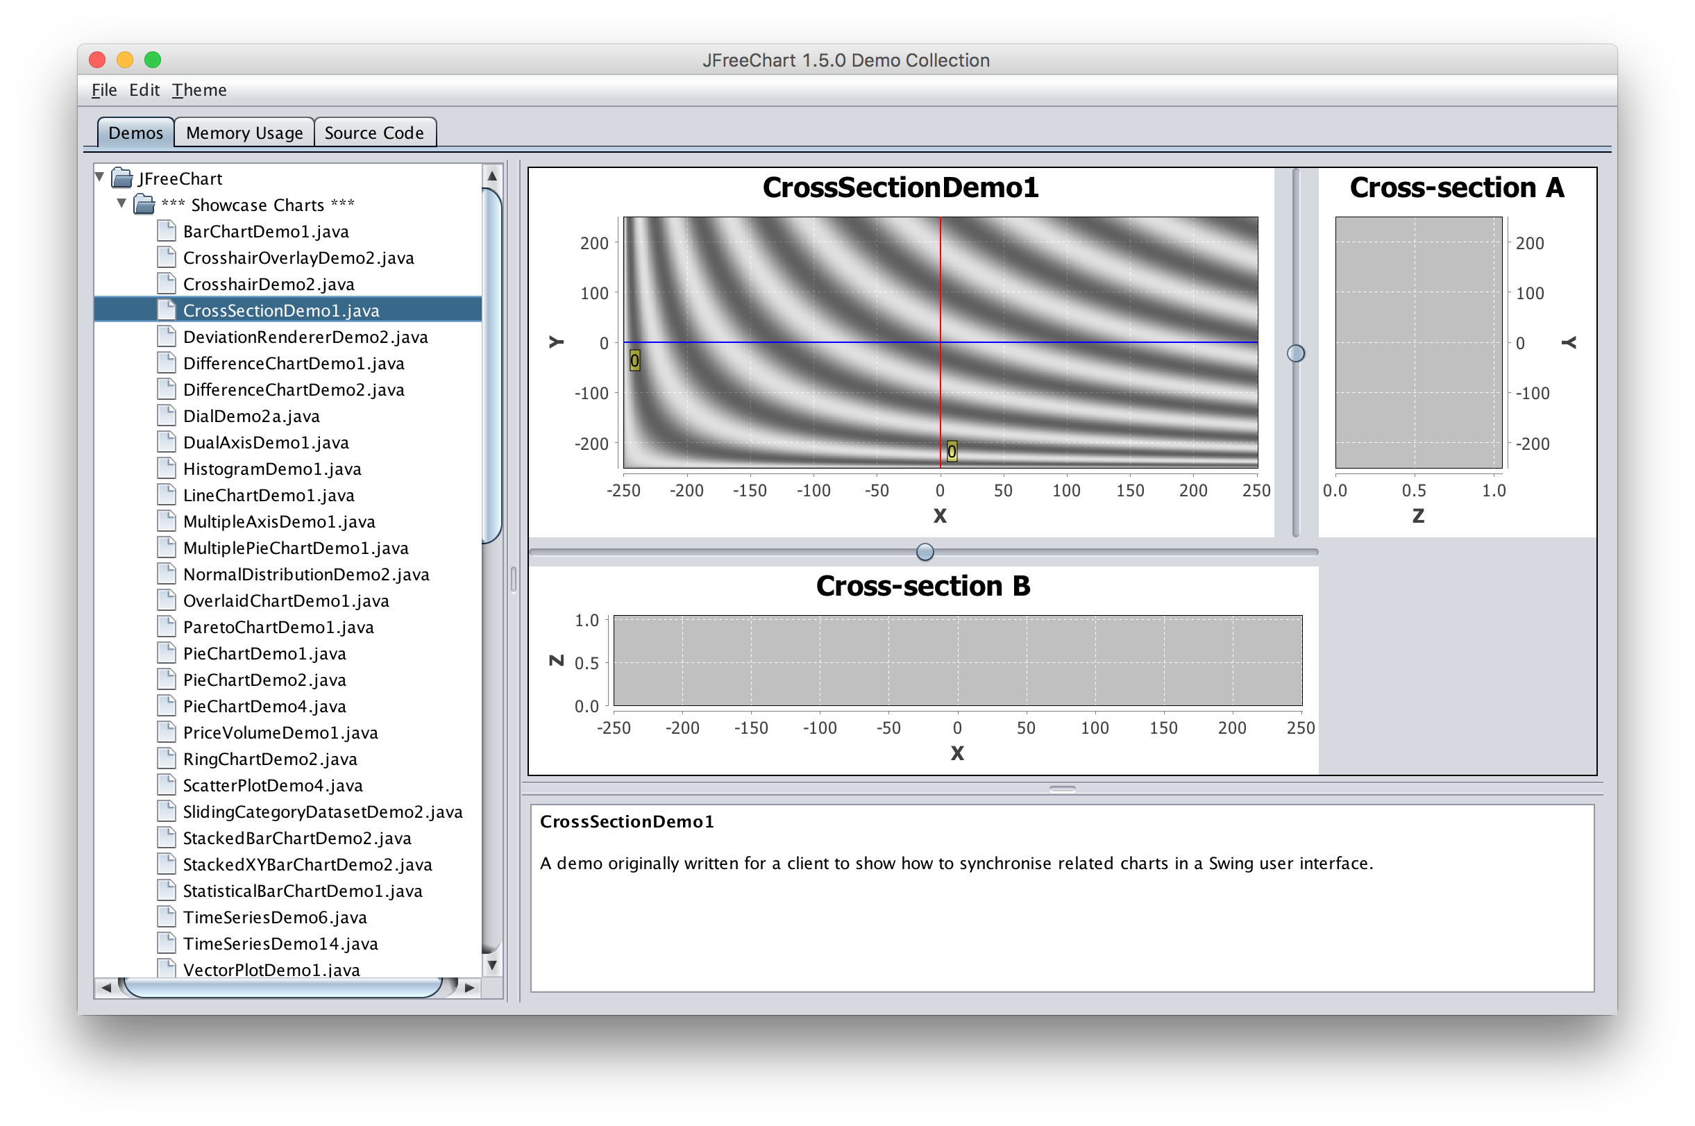Click file icon next to LineChartDemo1.java
The image size is (1695, 1126).
167,495
